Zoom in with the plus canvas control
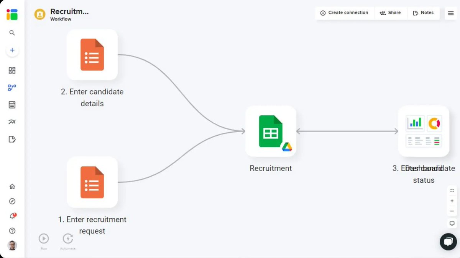The height and width of the screenshot is (258, 460). point(452,201)
